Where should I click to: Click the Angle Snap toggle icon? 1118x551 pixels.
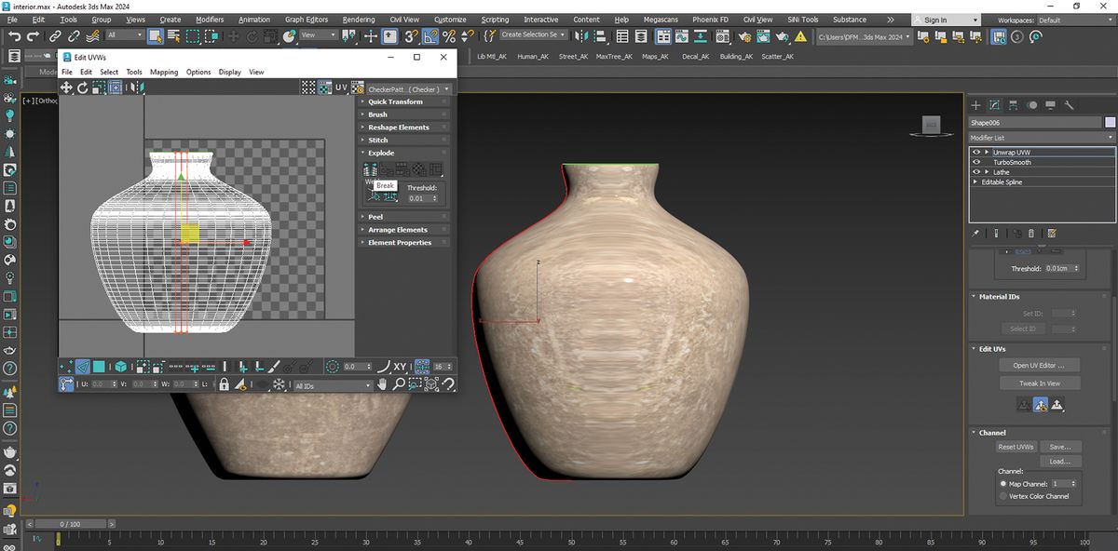tap(429, 35)
